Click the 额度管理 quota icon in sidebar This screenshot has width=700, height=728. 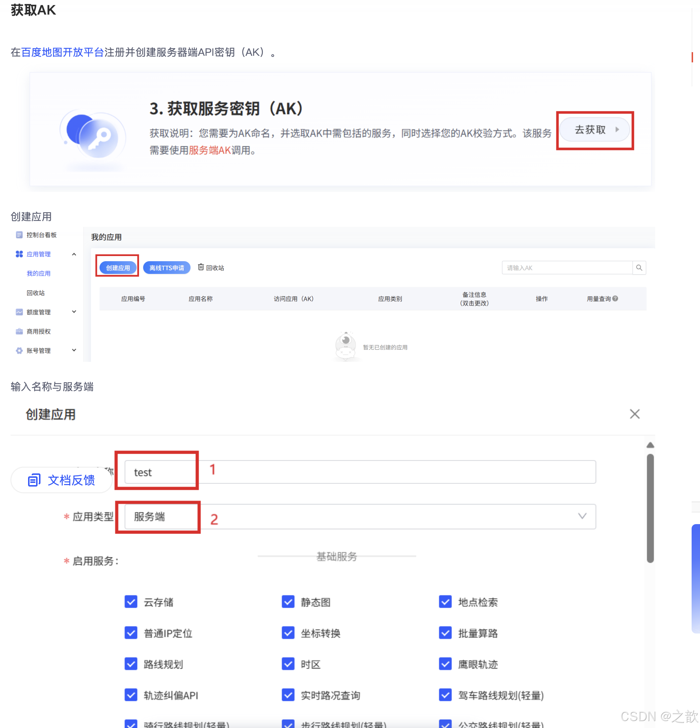coord(19,312)
